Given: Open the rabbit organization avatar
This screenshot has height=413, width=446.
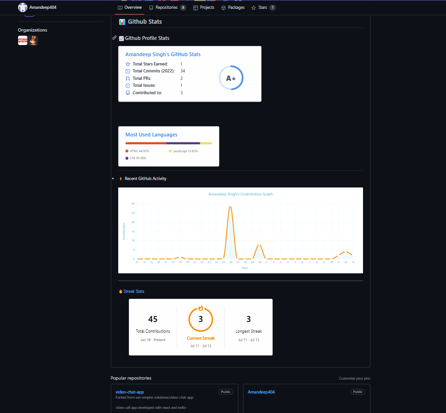Looking at the screenshot, I should click(33, 40).
